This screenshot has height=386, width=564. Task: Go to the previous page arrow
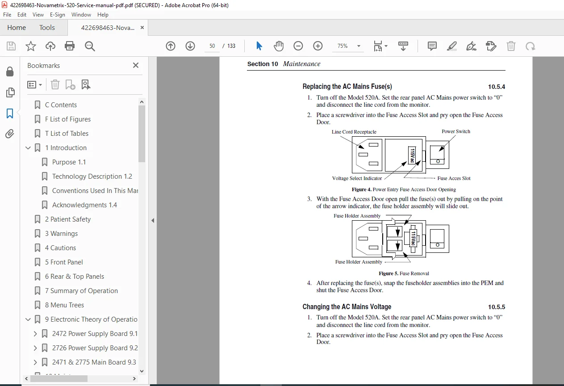171,46
